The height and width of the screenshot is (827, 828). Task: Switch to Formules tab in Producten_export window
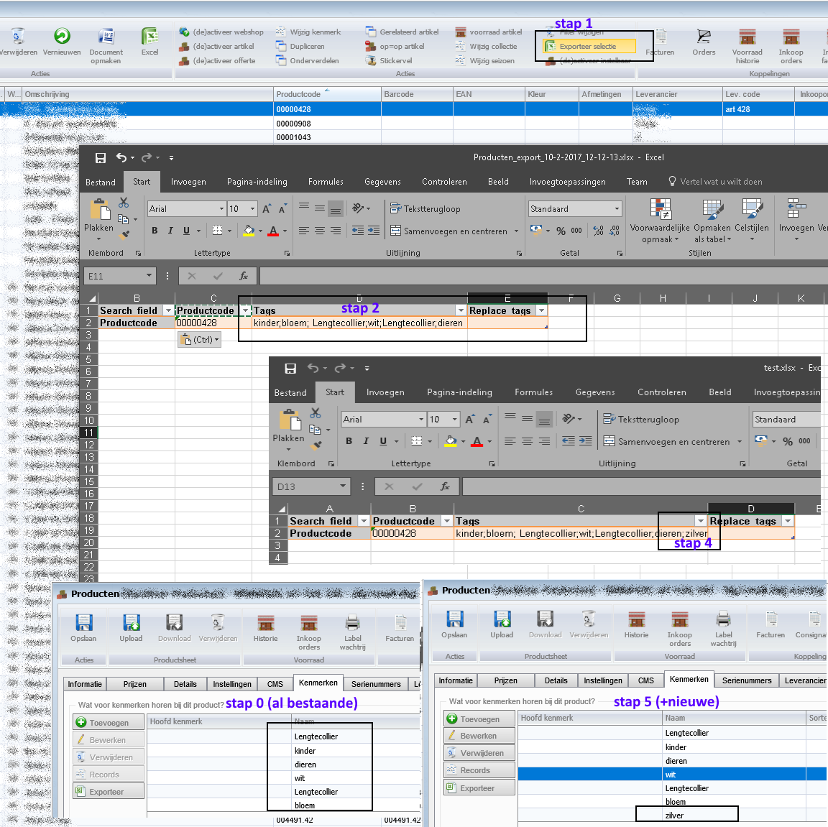326,183
